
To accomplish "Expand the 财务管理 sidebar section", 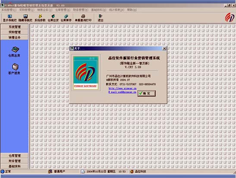I will pyautogui.click(x=14, y=161).
